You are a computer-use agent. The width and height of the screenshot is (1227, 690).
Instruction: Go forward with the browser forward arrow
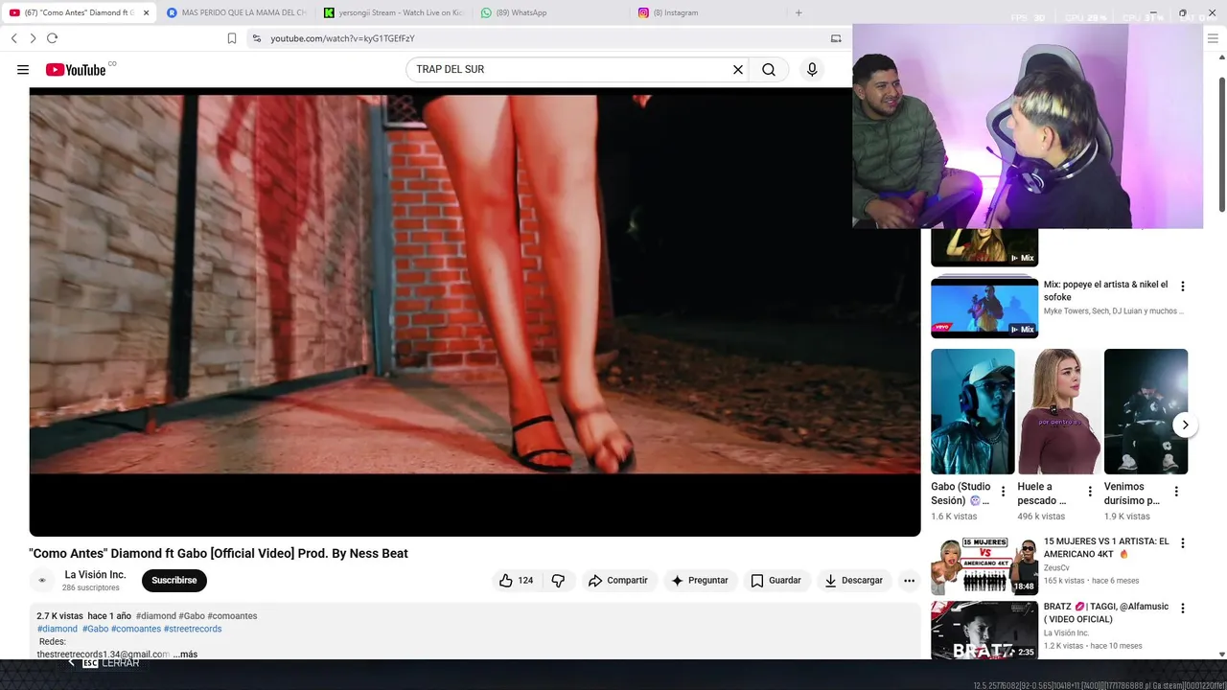pyautogui.click(x=33, y=38)
